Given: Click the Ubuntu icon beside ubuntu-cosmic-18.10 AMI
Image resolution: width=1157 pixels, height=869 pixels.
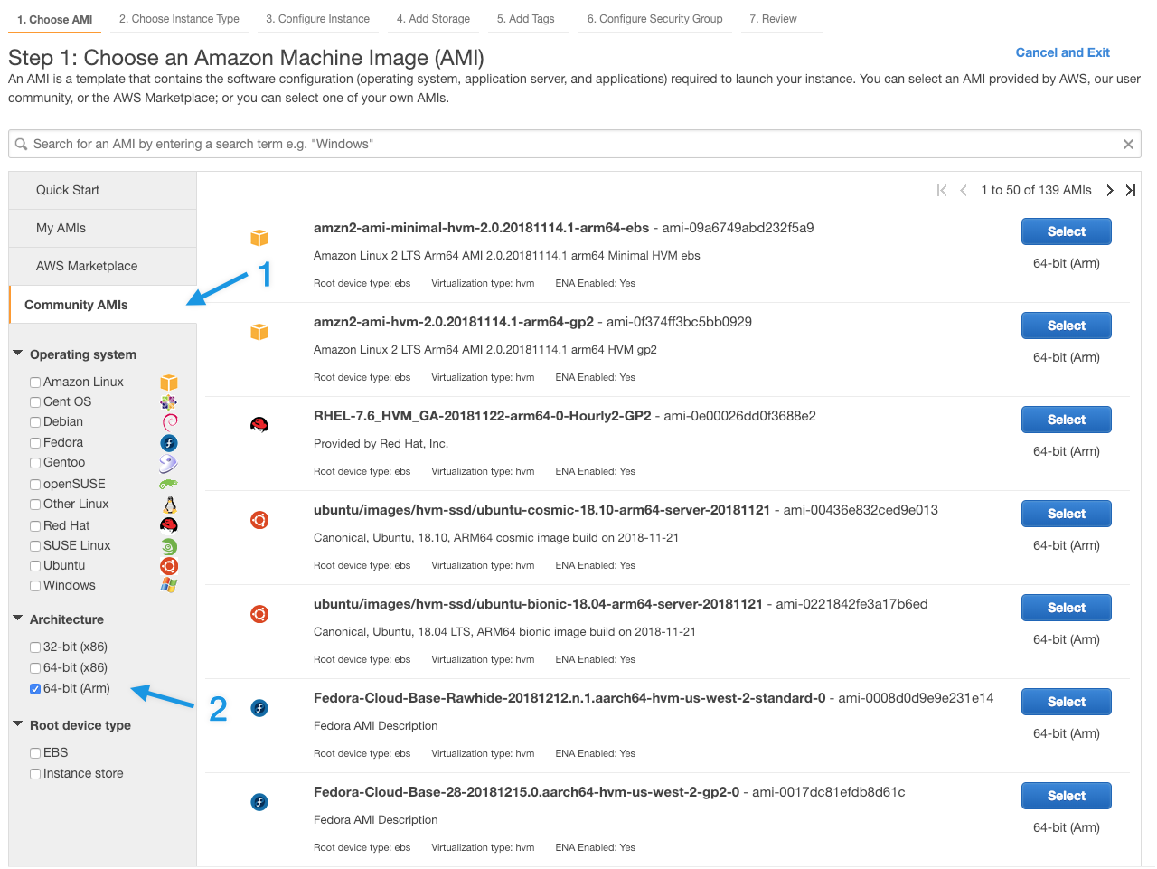Looking at the screenshot, I should pos(259,520).
